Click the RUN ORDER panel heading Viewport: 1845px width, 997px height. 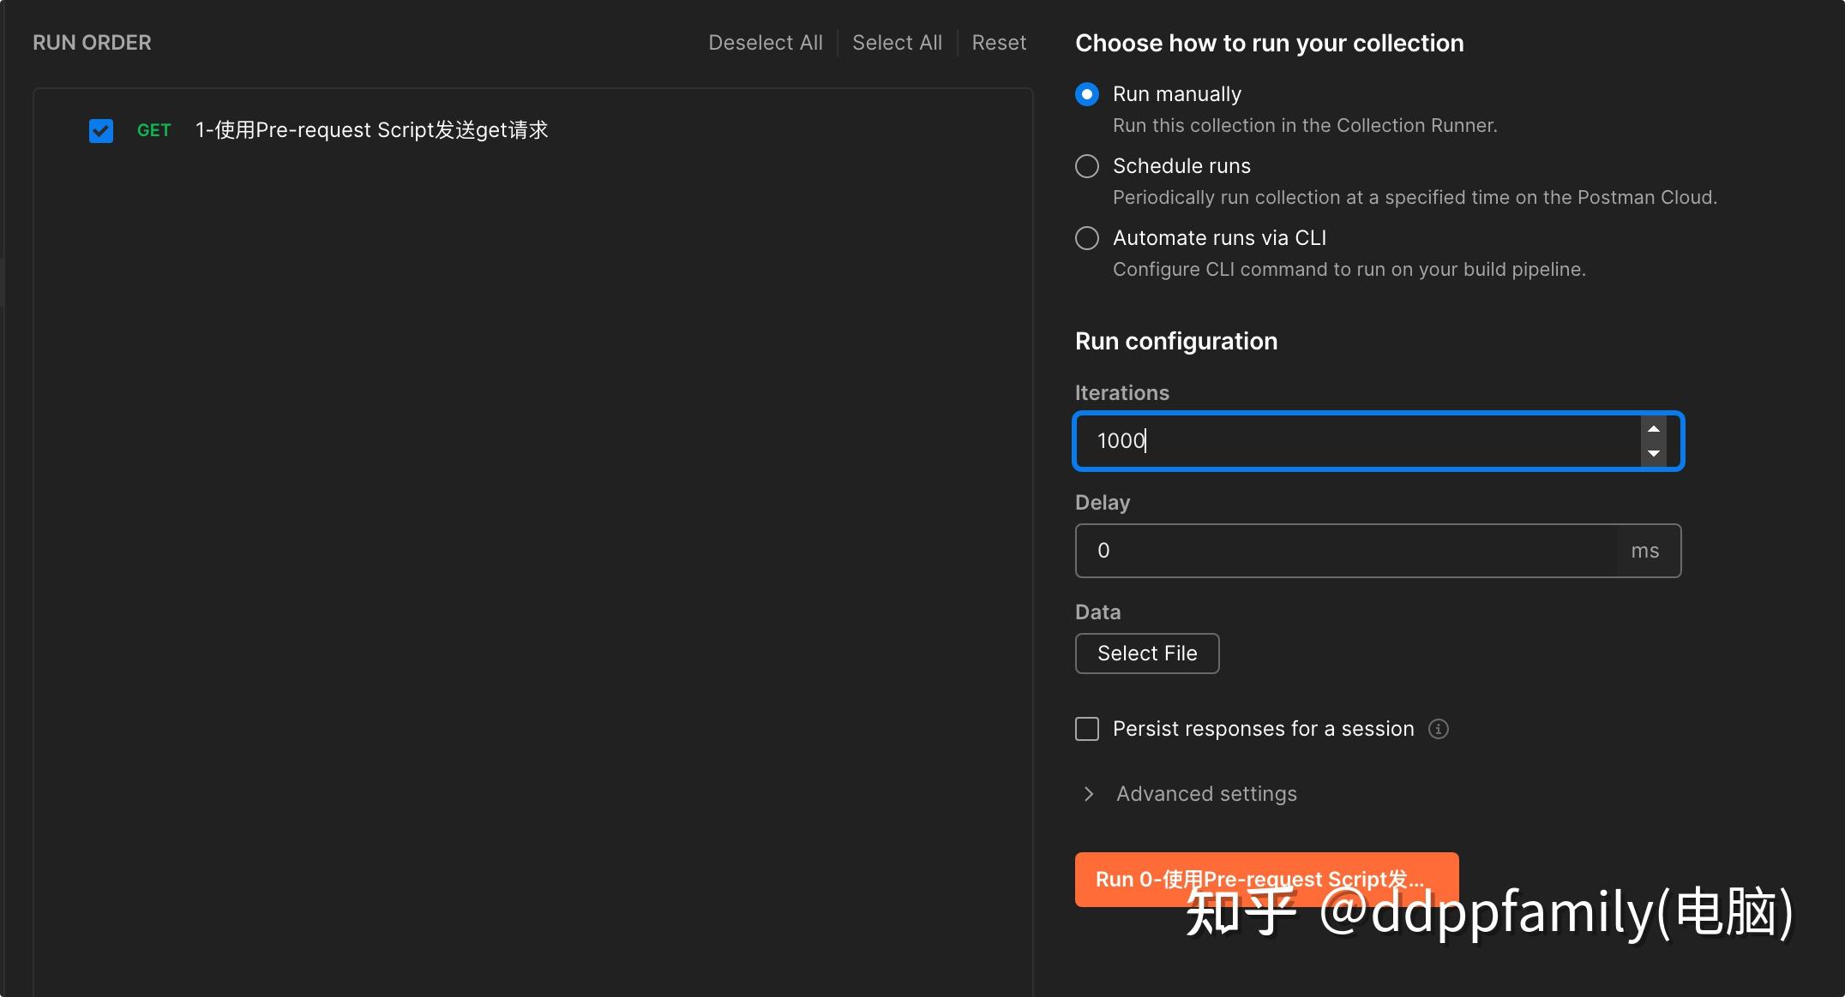coord(91,42)
